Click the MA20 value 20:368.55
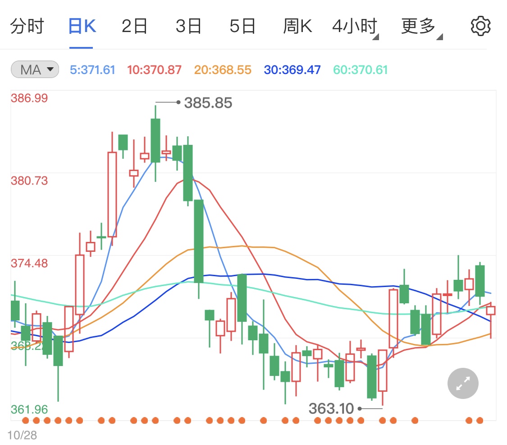507x445 pixels. click(x=223, y=70)
